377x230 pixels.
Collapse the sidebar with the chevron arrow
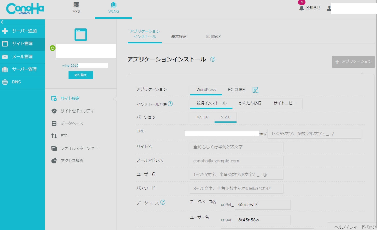(x=2, y=22)
